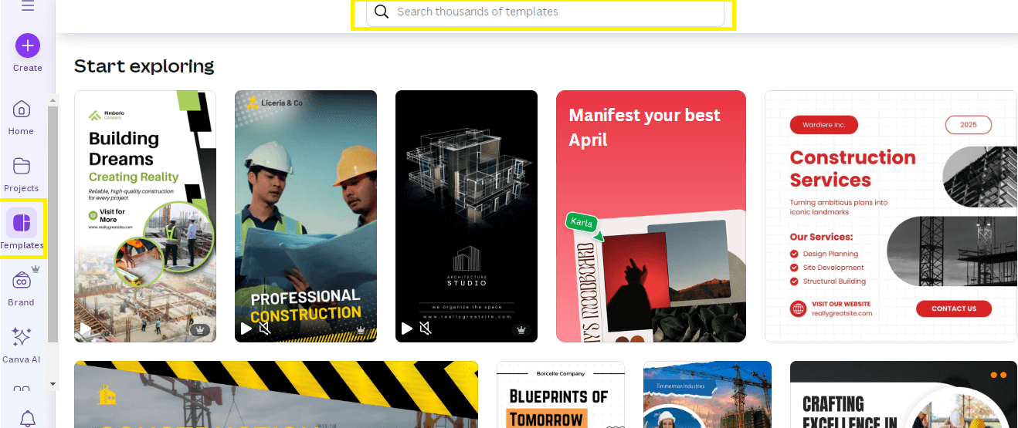Viewport: 1018px width, 428px height.
Task: Open Projects folder icon in sidebar
Action: [x=22, y=166]
